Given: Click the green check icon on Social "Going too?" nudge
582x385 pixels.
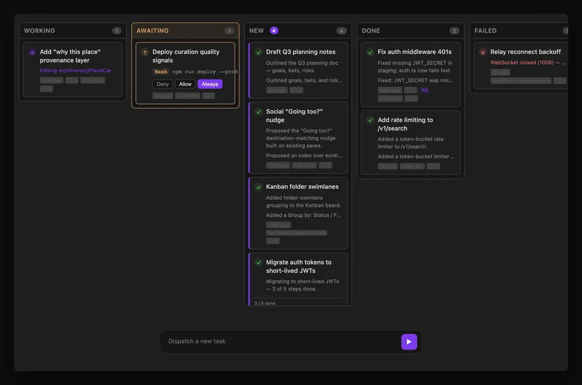Looking at the screenshot, I should [258, 112].
